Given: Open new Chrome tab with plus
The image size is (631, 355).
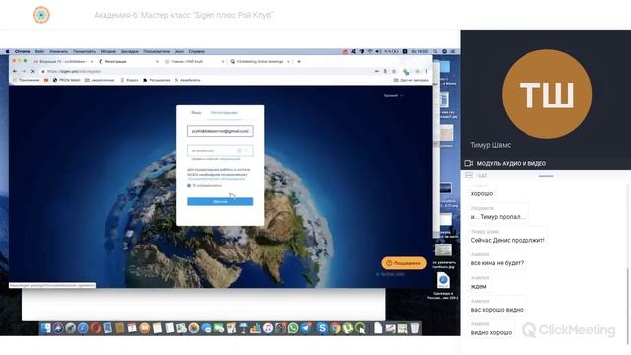Looking at the screenshot, I should [x=299, y=61].
